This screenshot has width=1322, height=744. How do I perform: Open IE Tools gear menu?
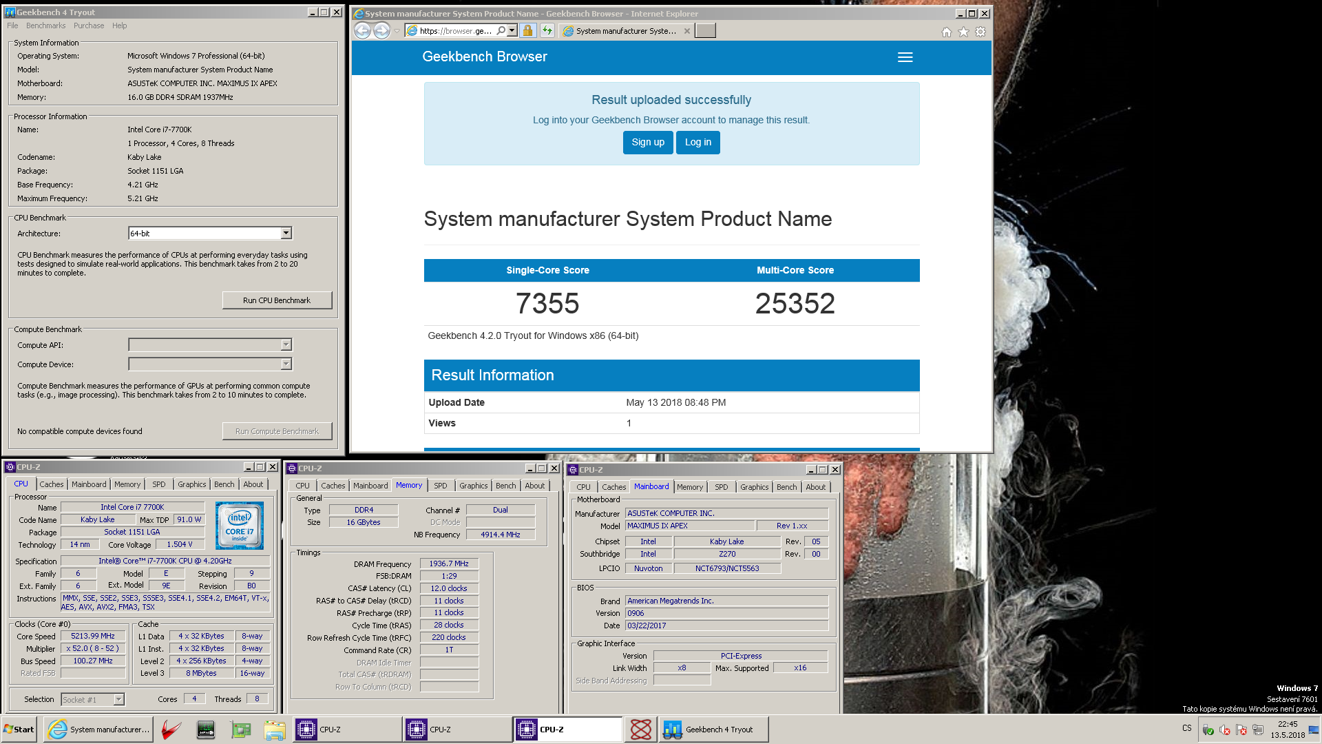[980, 32]
